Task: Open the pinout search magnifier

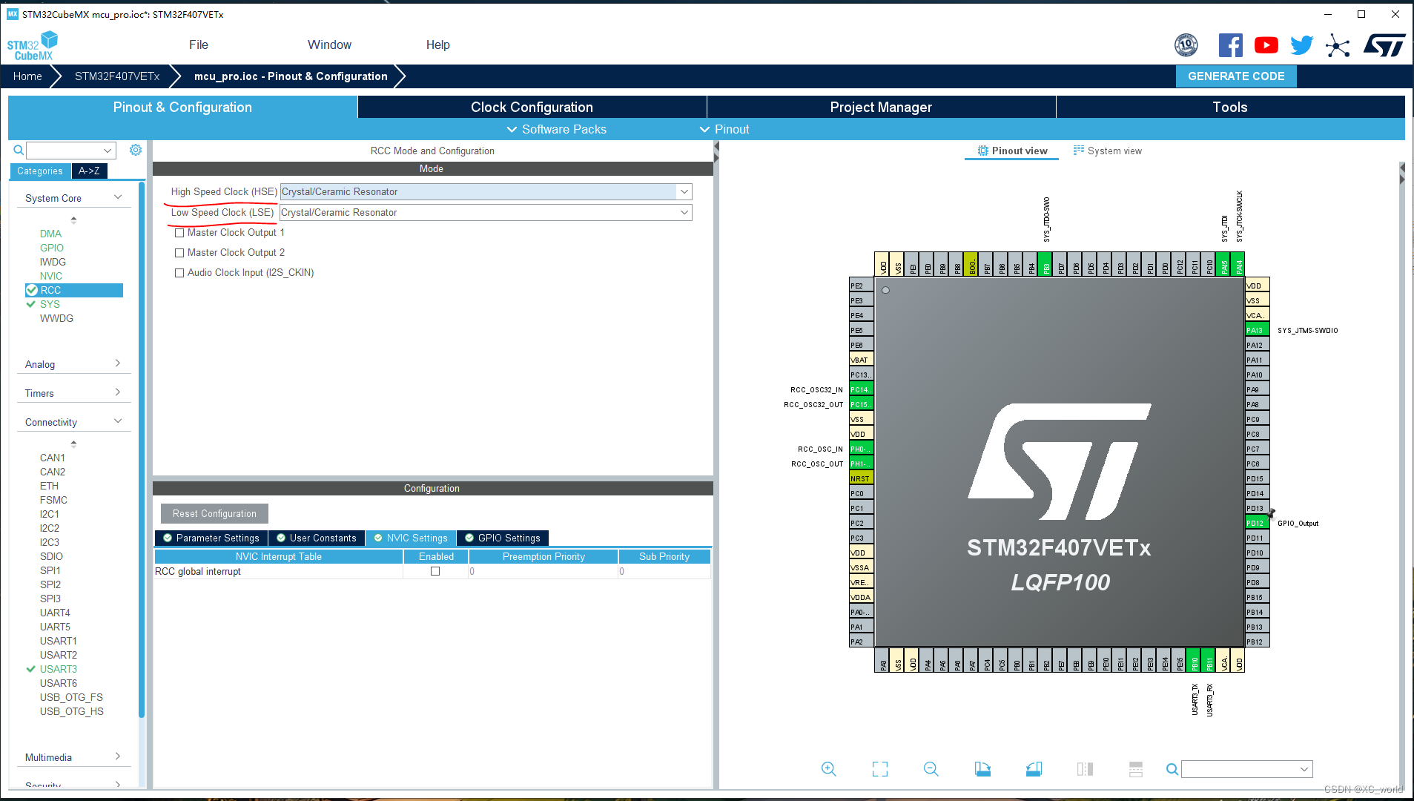Action: coord(1172,769)
